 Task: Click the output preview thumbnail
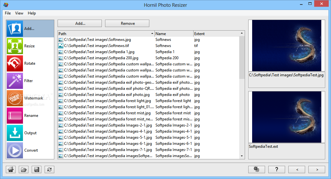click(287, 117)
